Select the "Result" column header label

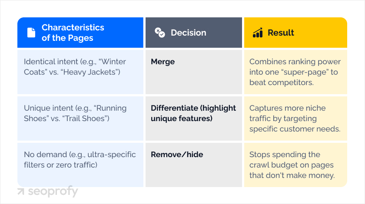tap(281, 33)
